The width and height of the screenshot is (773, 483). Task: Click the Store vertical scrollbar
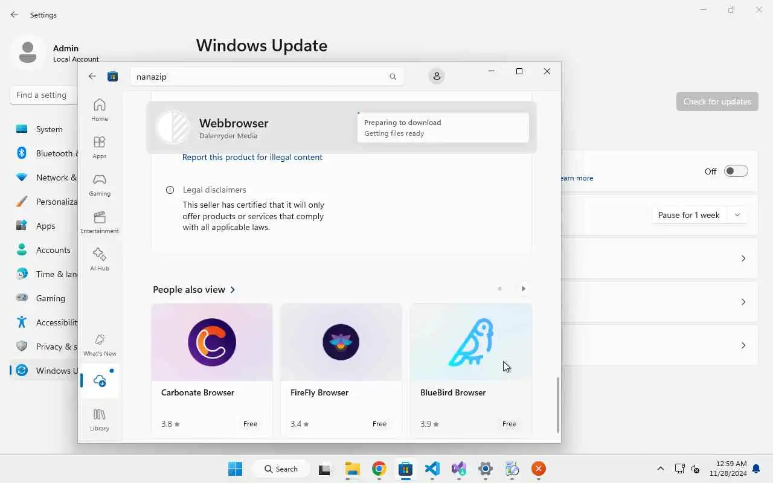pos(557,405)
